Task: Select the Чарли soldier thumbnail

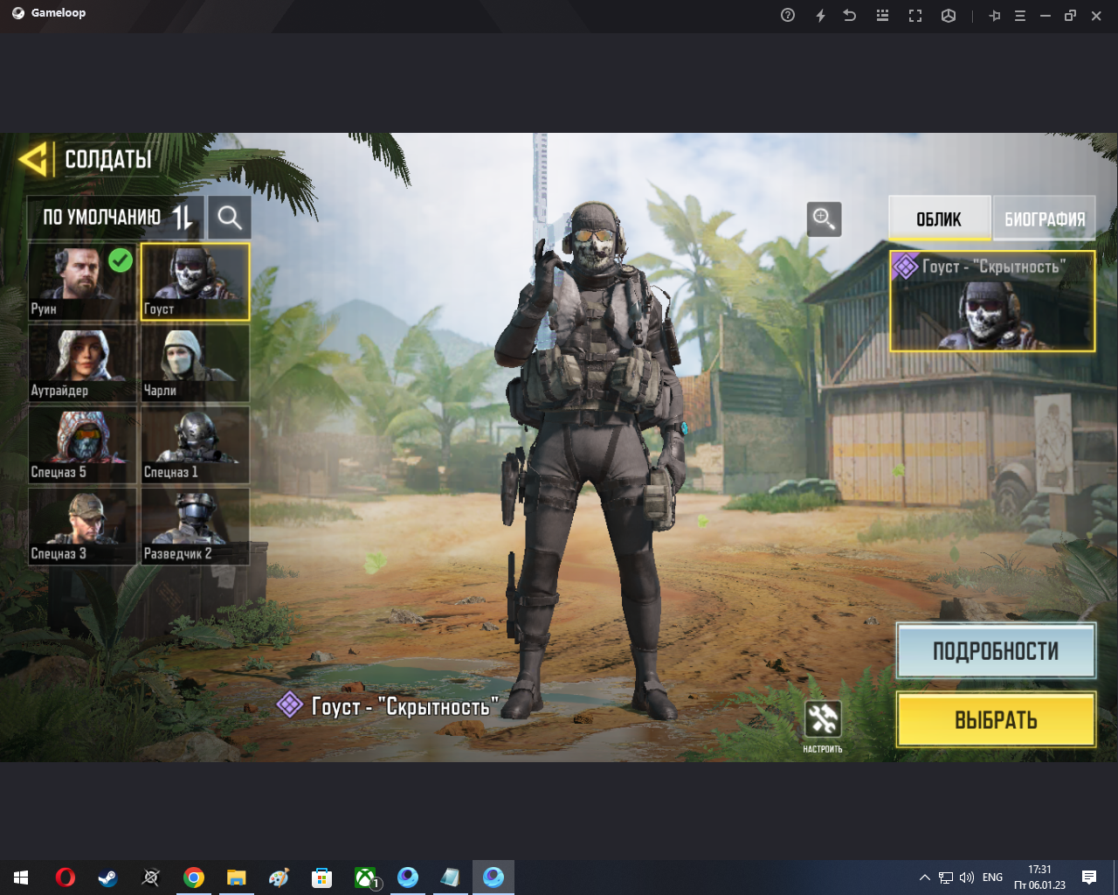Action: click(196, 364)
